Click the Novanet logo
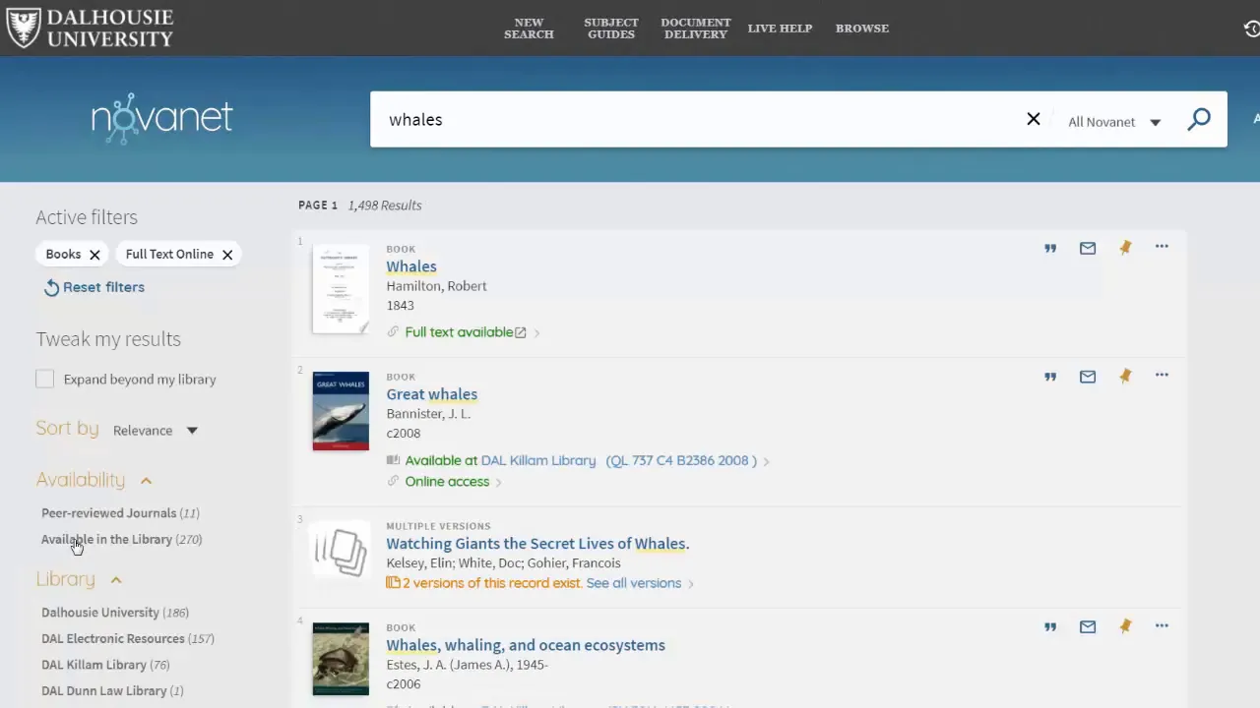1260x708 pixels. coord(162,118)
